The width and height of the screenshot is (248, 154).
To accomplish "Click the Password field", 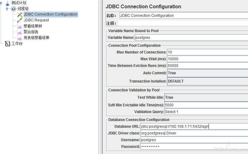I will pyautogui.click(x=194, y=147).
